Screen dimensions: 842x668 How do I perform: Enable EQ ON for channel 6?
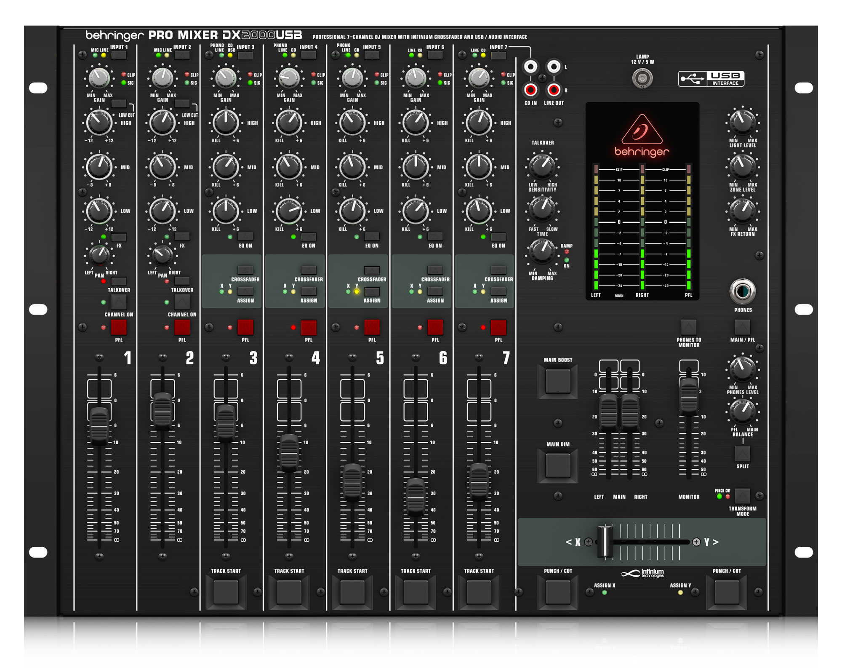[435, 237]
